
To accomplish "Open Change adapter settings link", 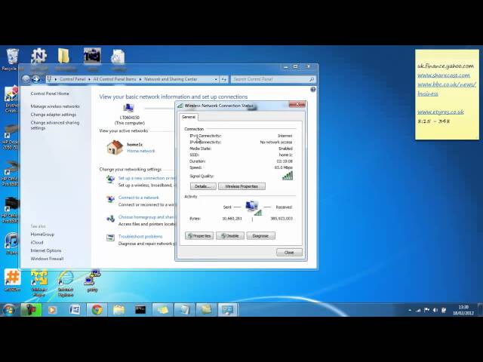I will 54,115.
